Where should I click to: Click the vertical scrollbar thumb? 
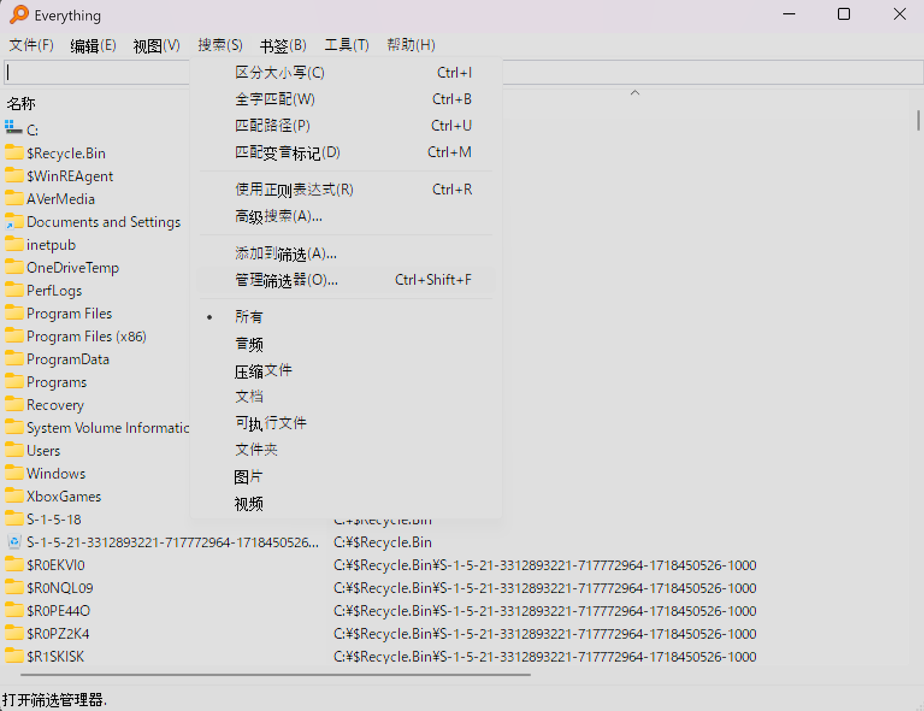pyautogui.click(x=918, y=120)
